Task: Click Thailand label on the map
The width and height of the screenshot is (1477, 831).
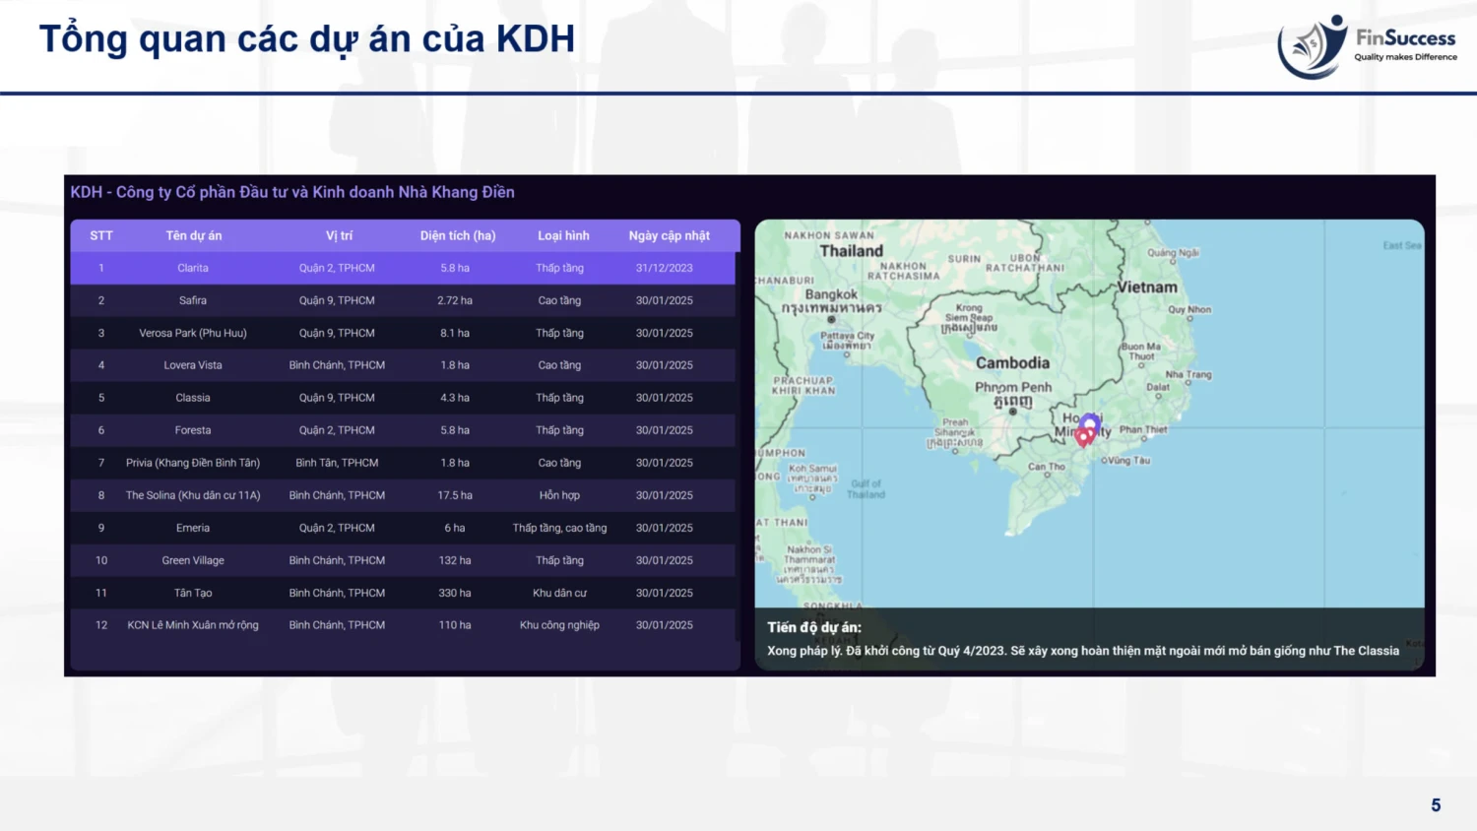Action: click(852, 251)
